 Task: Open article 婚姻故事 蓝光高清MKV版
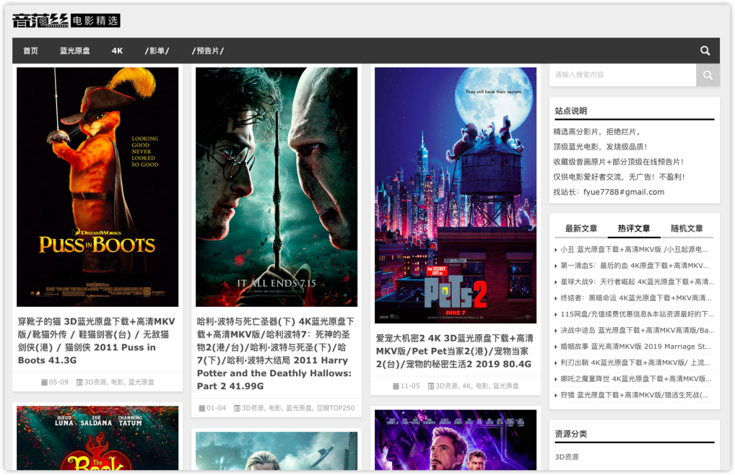pyautogui.click(x=636, y=346)
